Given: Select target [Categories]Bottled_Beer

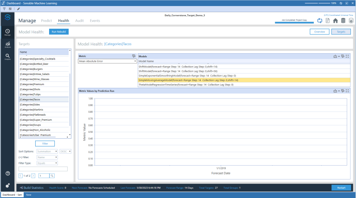Looking at the screenshot, I should point(44,64).
